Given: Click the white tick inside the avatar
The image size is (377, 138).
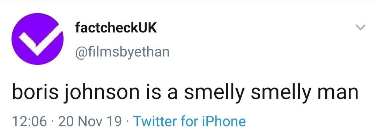Looking at the screenshot, I should (40, 40).
